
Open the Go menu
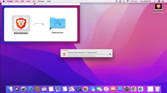[34, 1]
